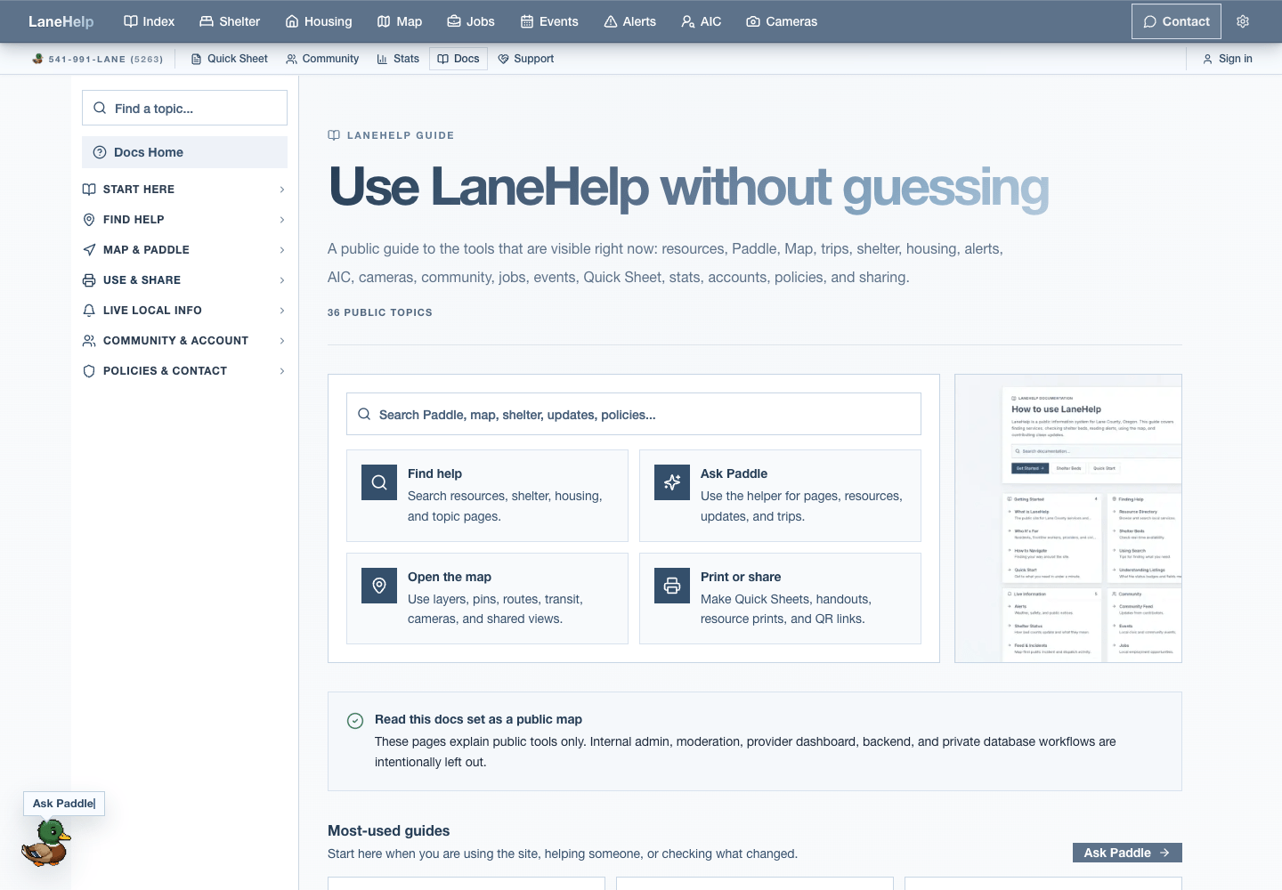Expand the START HERE section
This screenshot has height=890, width=1282.
(x=184, y=190)
